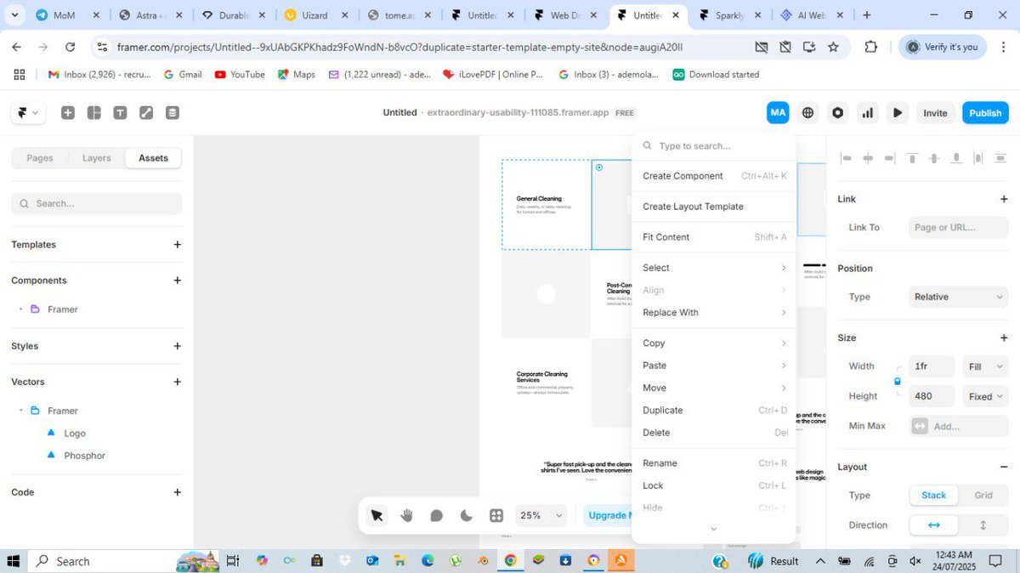Open the CMS database icon
The height and width of the screenshot is (573, 1020).
tap(173, 112)
